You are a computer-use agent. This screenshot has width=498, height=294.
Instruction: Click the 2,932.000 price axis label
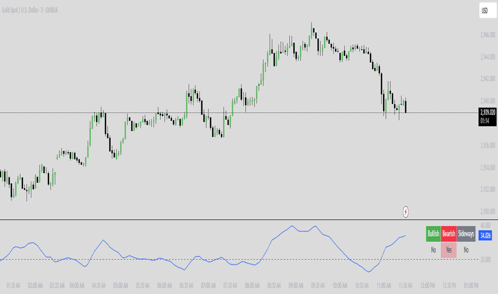[487, 189]
